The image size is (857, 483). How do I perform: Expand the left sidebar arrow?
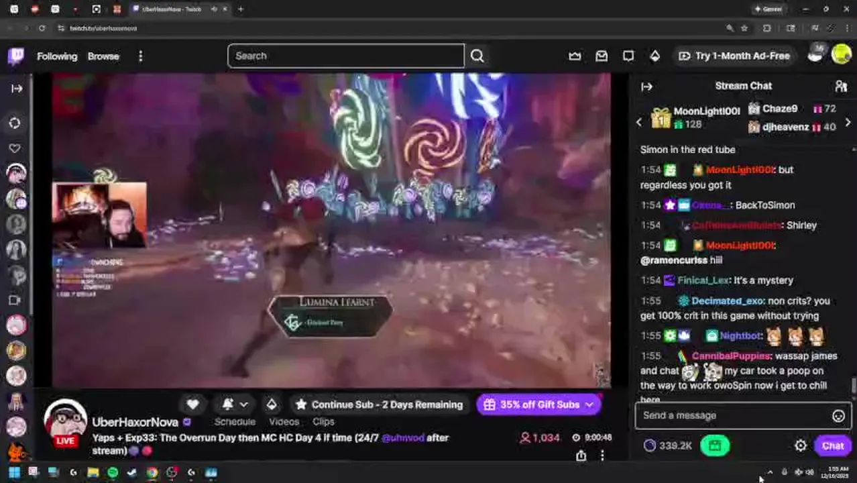pos(17,88)
